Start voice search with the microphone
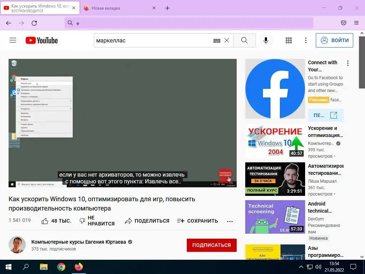Viewport: 365px width, 274px height. point(266,40)
